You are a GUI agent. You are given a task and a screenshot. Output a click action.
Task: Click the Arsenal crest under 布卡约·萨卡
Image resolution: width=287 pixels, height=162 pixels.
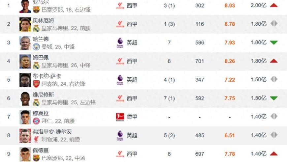[x=36, y=84]
